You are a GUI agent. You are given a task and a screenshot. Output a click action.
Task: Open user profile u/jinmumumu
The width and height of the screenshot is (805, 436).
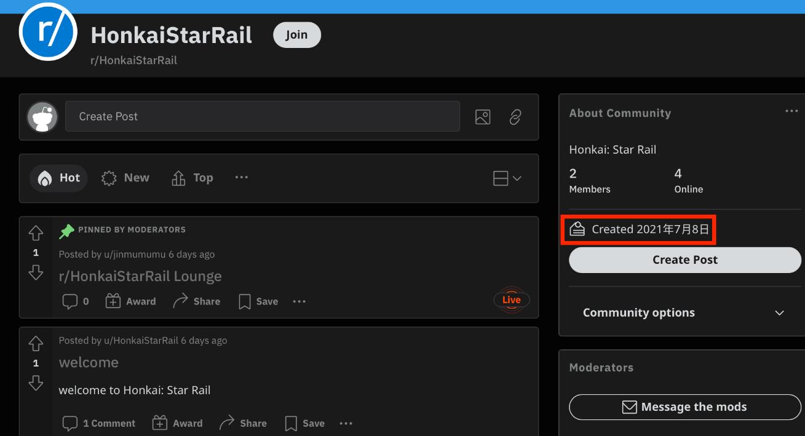pyautogui.click(x=135, y=254)
